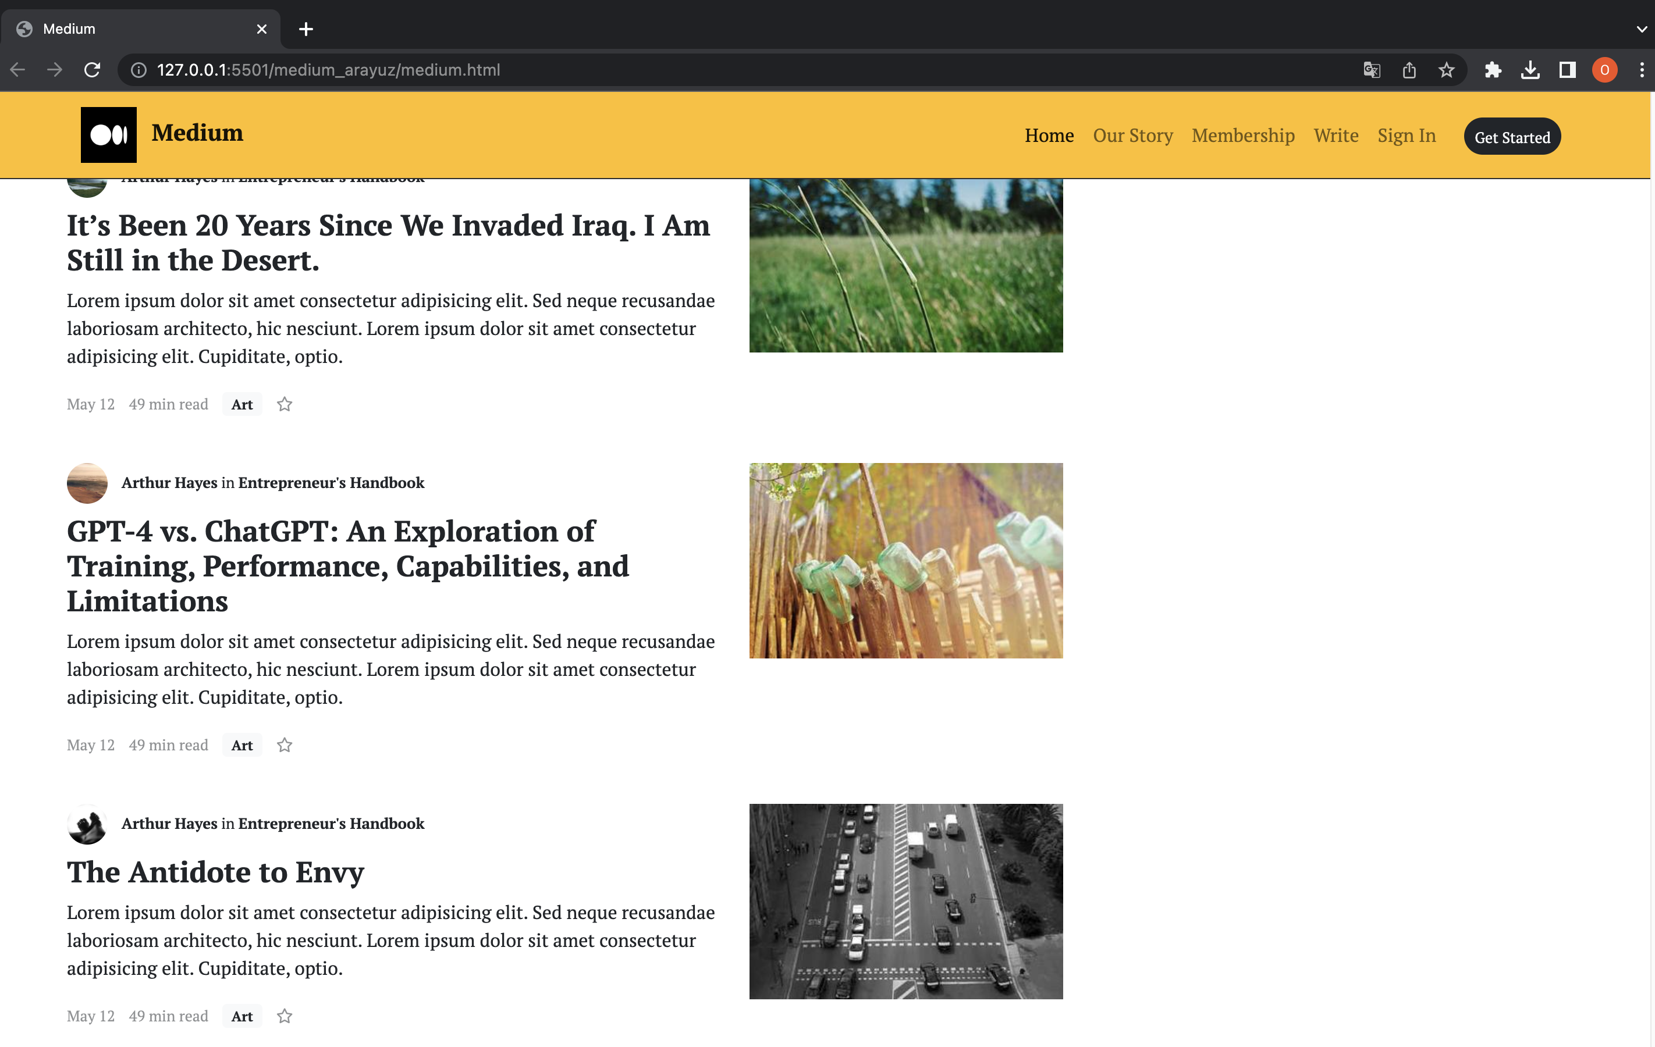Open the GPT-4 vs. ChatGPT article title
The height and width of the screenshot is (1047, 1655).
[x=347, y=566]
